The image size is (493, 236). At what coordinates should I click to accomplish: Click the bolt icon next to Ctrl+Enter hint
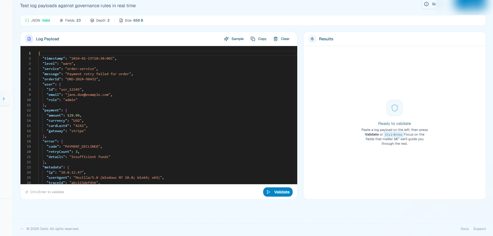pyautogui.click(x=27, y=192)
